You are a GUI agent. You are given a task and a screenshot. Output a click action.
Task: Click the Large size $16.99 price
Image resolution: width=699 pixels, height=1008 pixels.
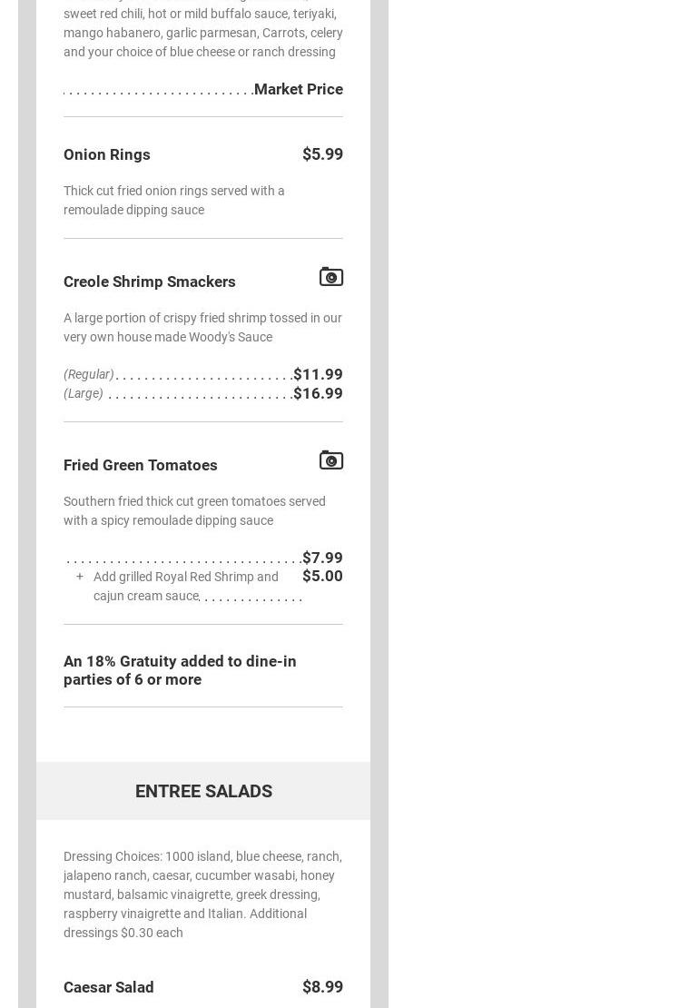[318, 393]
